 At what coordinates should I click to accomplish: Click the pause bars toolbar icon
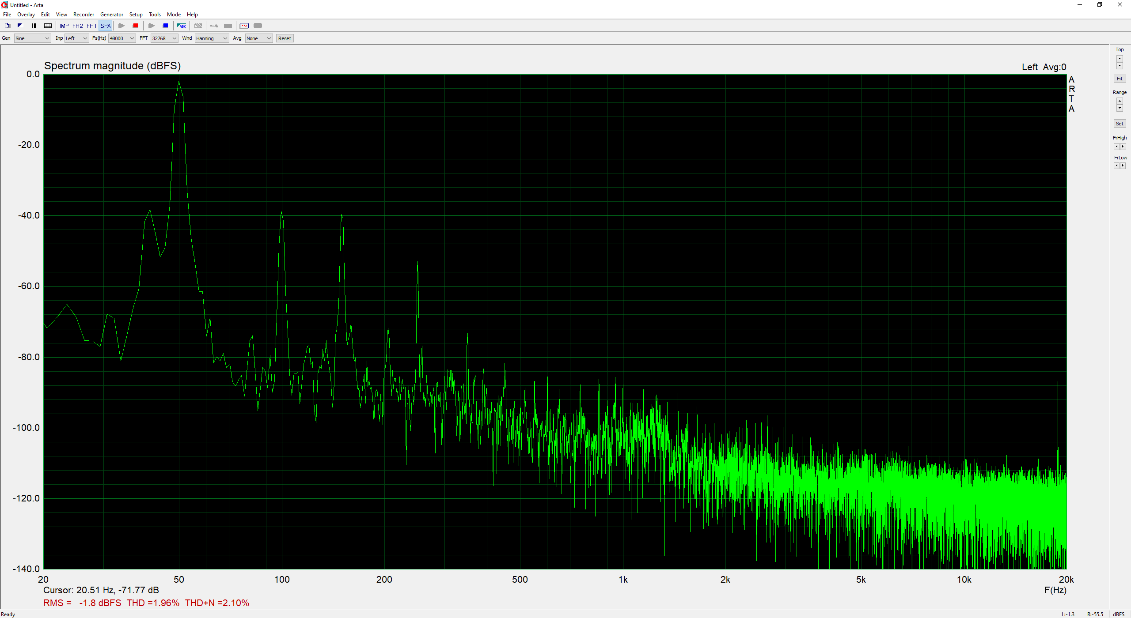pos(34,26)
